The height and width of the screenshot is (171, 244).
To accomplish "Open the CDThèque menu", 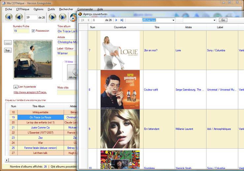I will click(23, 9).
